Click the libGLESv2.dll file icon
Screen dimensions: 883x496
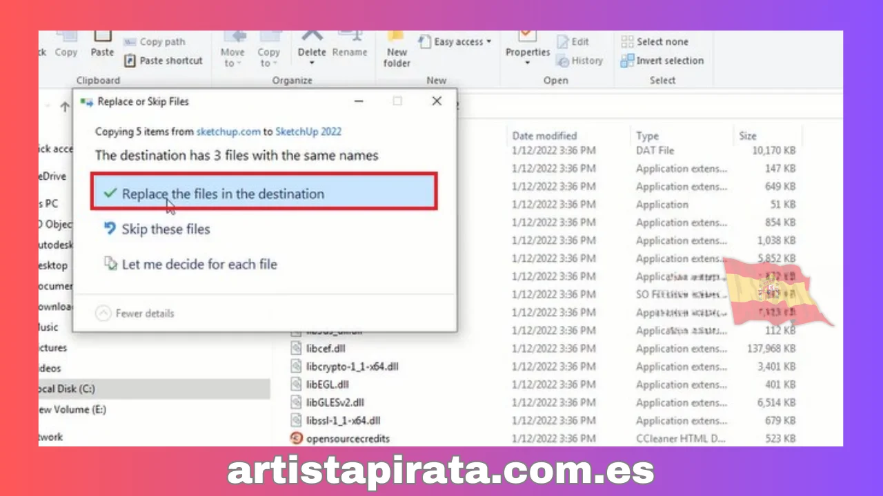coord(296,402)
